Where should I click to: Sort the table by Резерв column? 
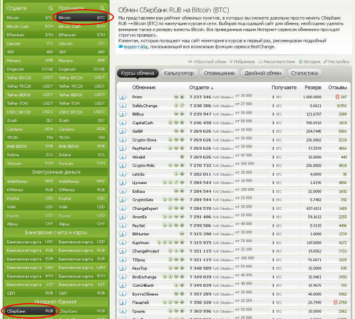tap(313, 88)
